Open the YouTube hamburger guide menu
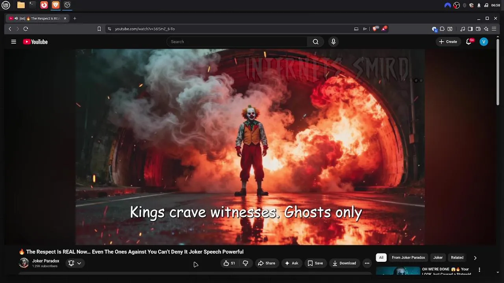 pyautogui.click(x=13, y=42)
